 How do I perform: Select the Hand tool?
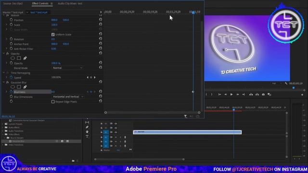tap(87, 132)
